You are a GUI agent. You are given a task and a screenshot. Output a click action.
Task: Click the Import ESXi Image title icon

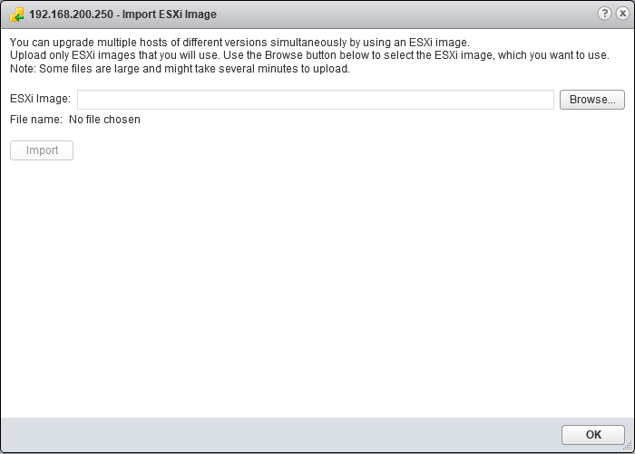[x=15, y=14]
